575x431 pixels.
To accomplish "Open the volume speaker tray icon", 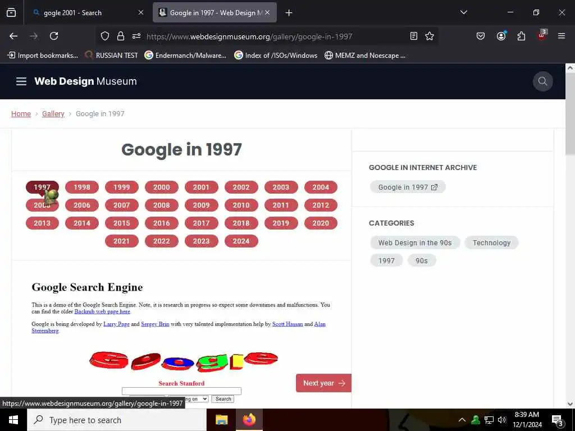I will pos(502,420).
